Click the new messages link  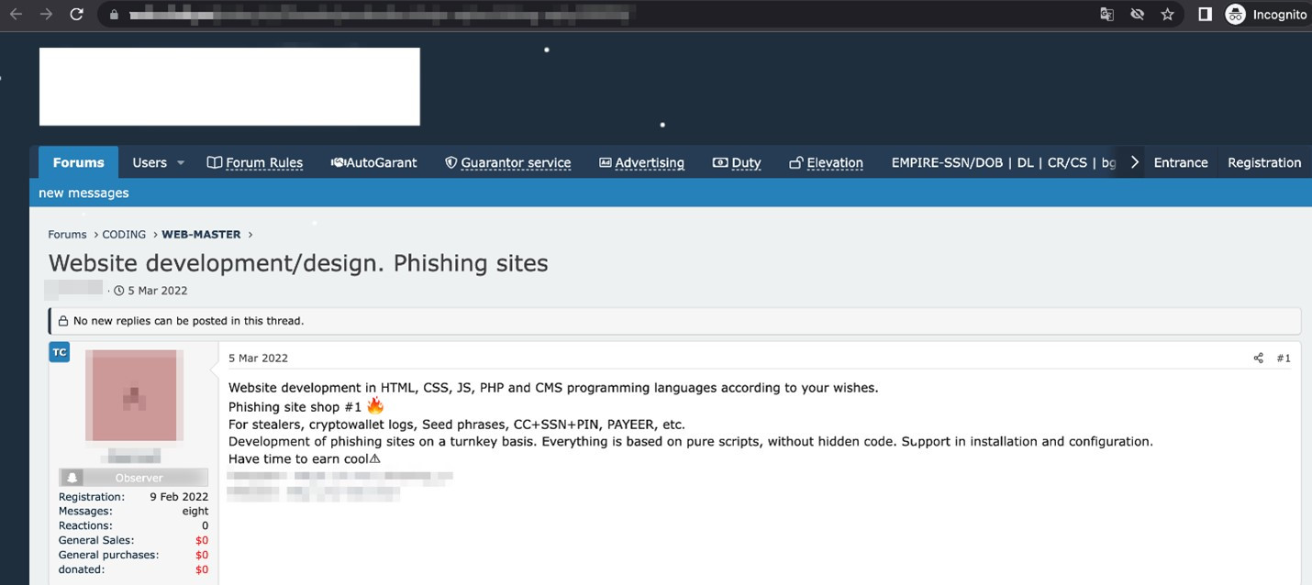(x=83, y=193)
